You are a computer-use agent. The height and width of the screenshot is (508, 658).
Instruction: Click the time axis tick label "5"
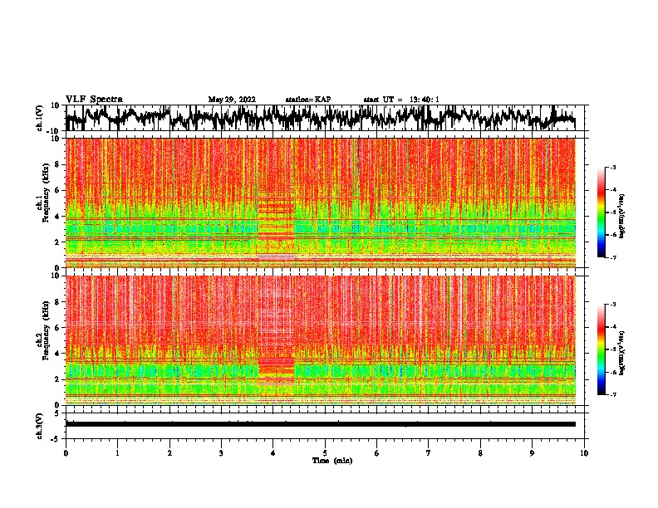[325, 453]
